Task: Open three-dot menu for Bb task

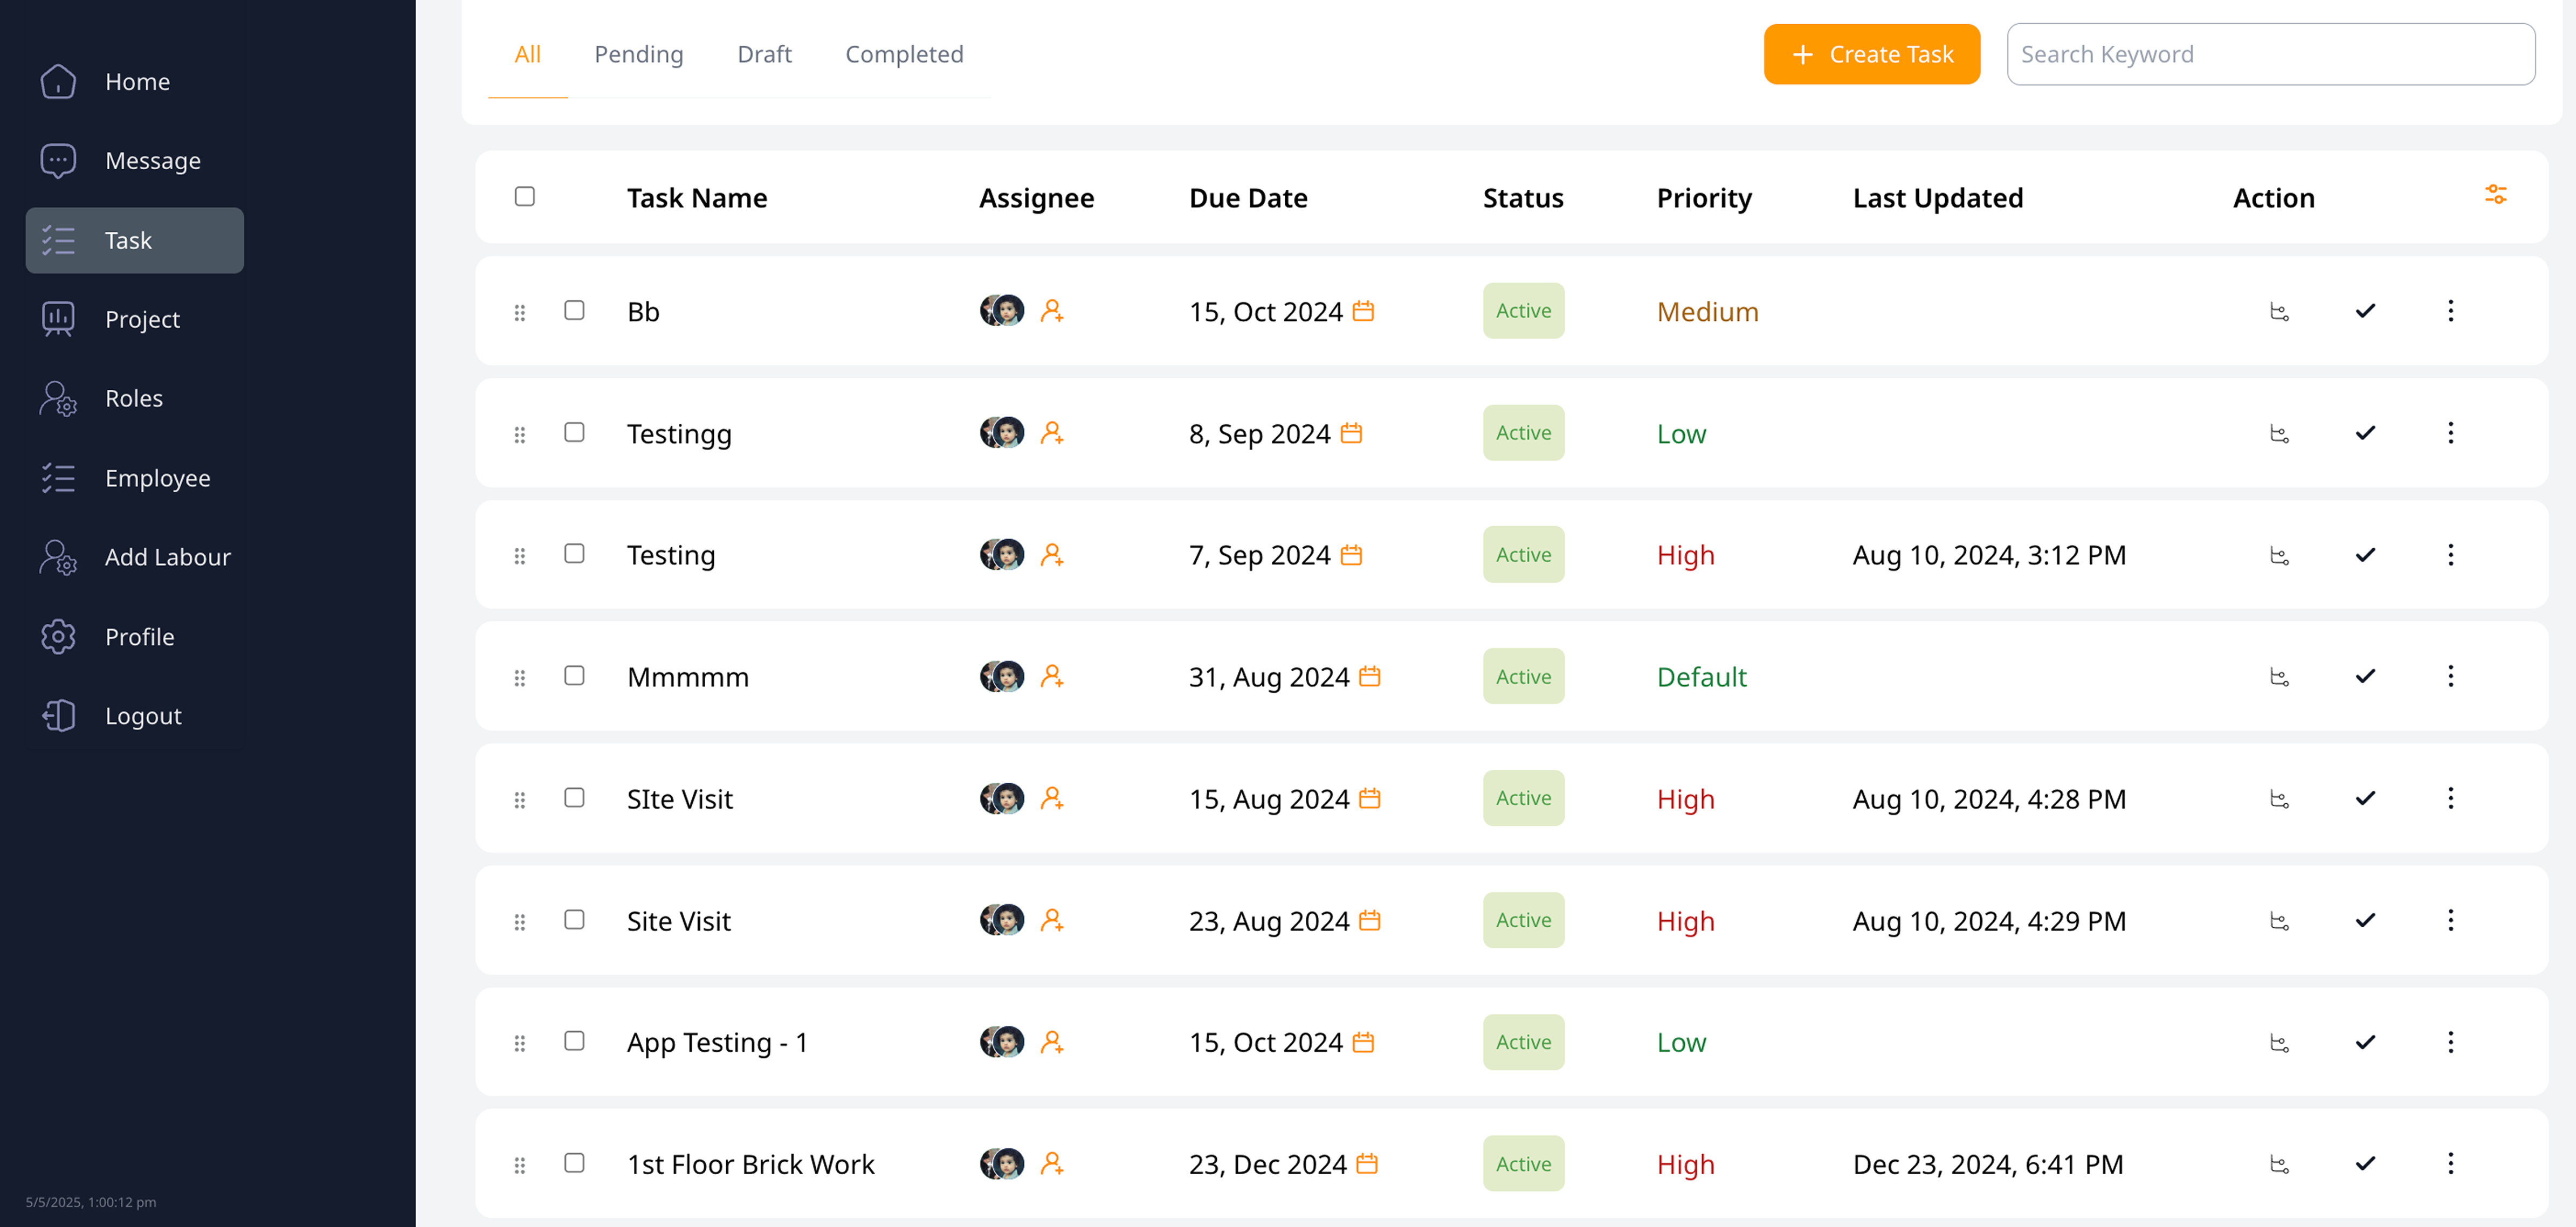Action: pyautogui.click(x=2450, y=311)
